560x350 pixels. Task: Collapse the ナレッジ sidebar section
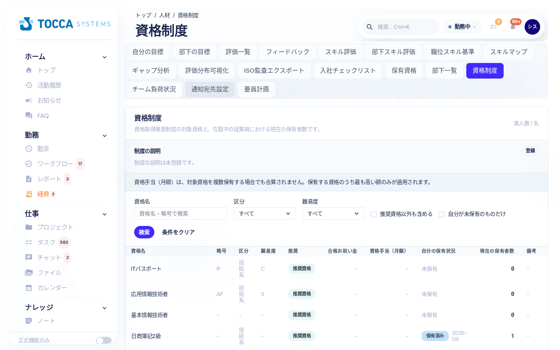[105, 308]
